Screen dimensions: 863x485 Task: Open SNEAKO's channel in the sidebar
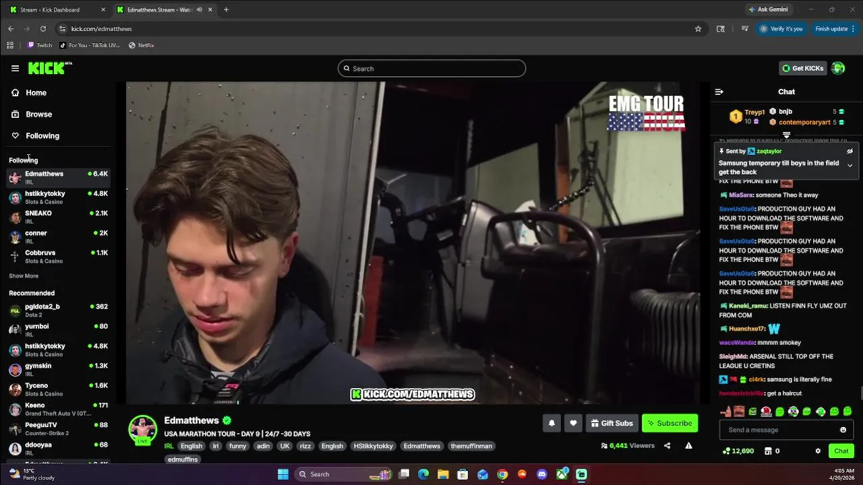[x=58, y=217]
